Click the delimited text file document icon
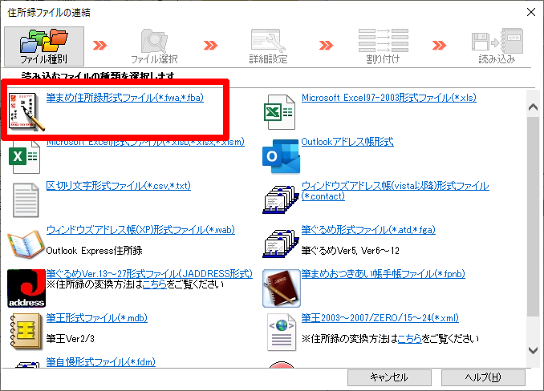 [x=26, y=200]
